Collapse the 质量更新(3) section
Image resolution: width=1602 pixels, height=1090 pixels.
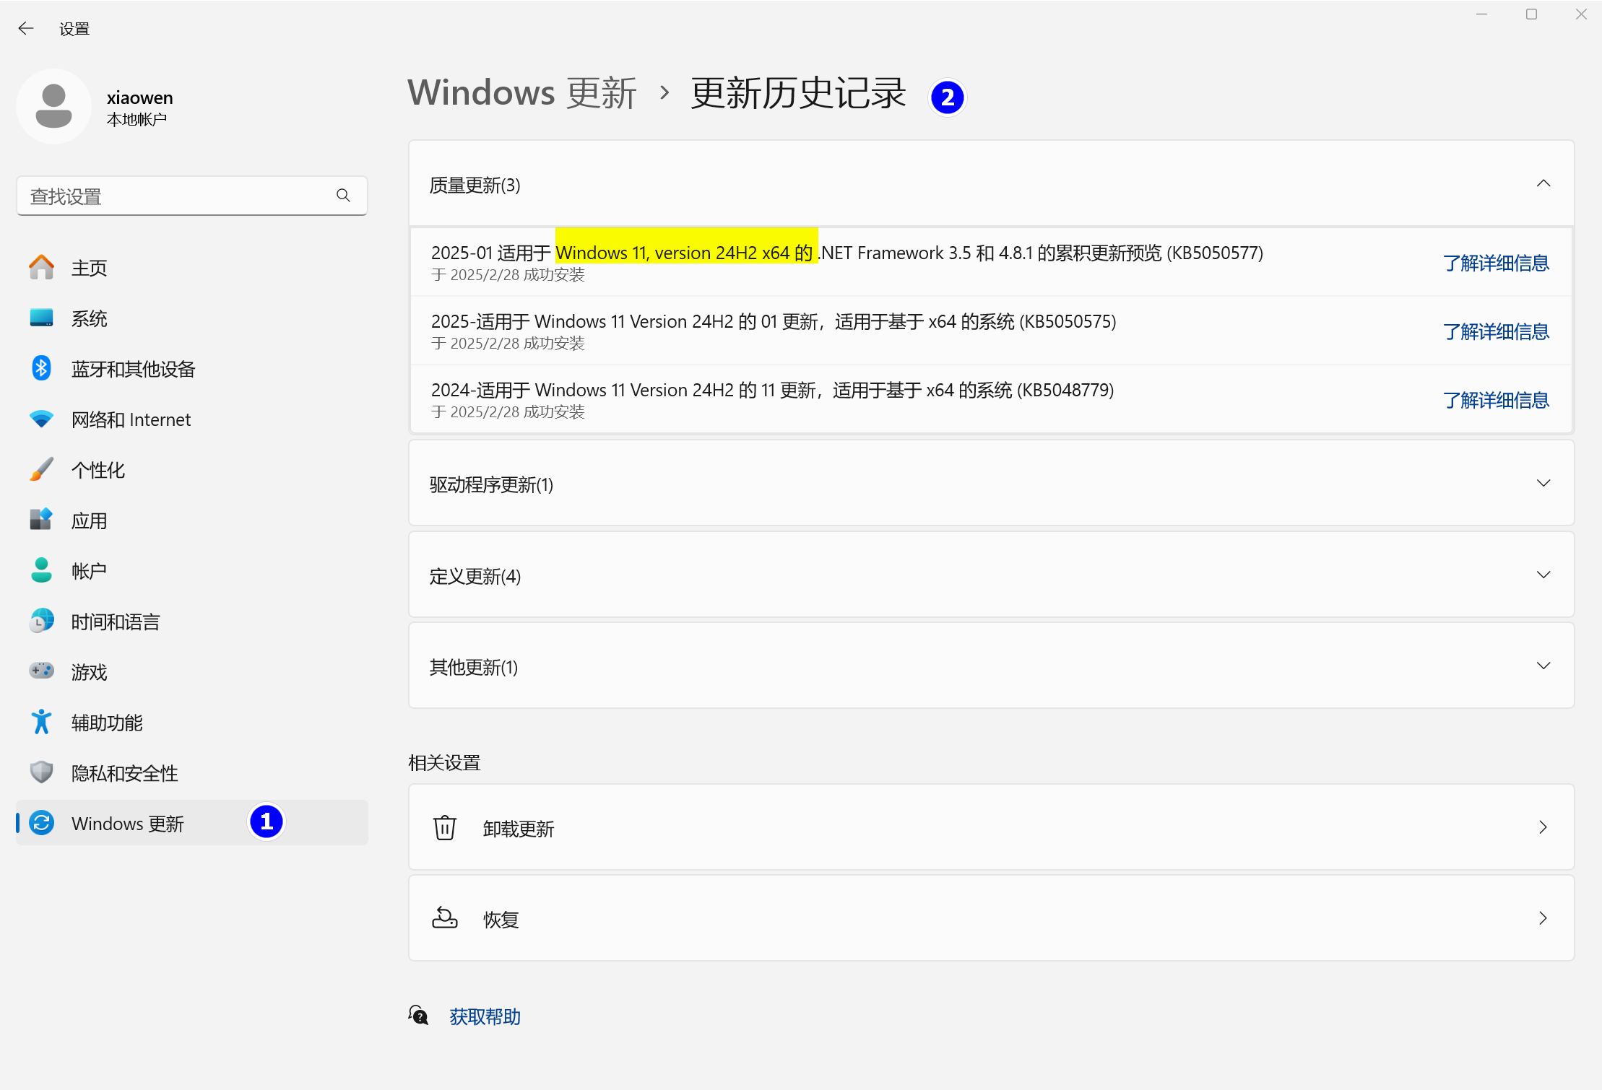click(1543, 184)
